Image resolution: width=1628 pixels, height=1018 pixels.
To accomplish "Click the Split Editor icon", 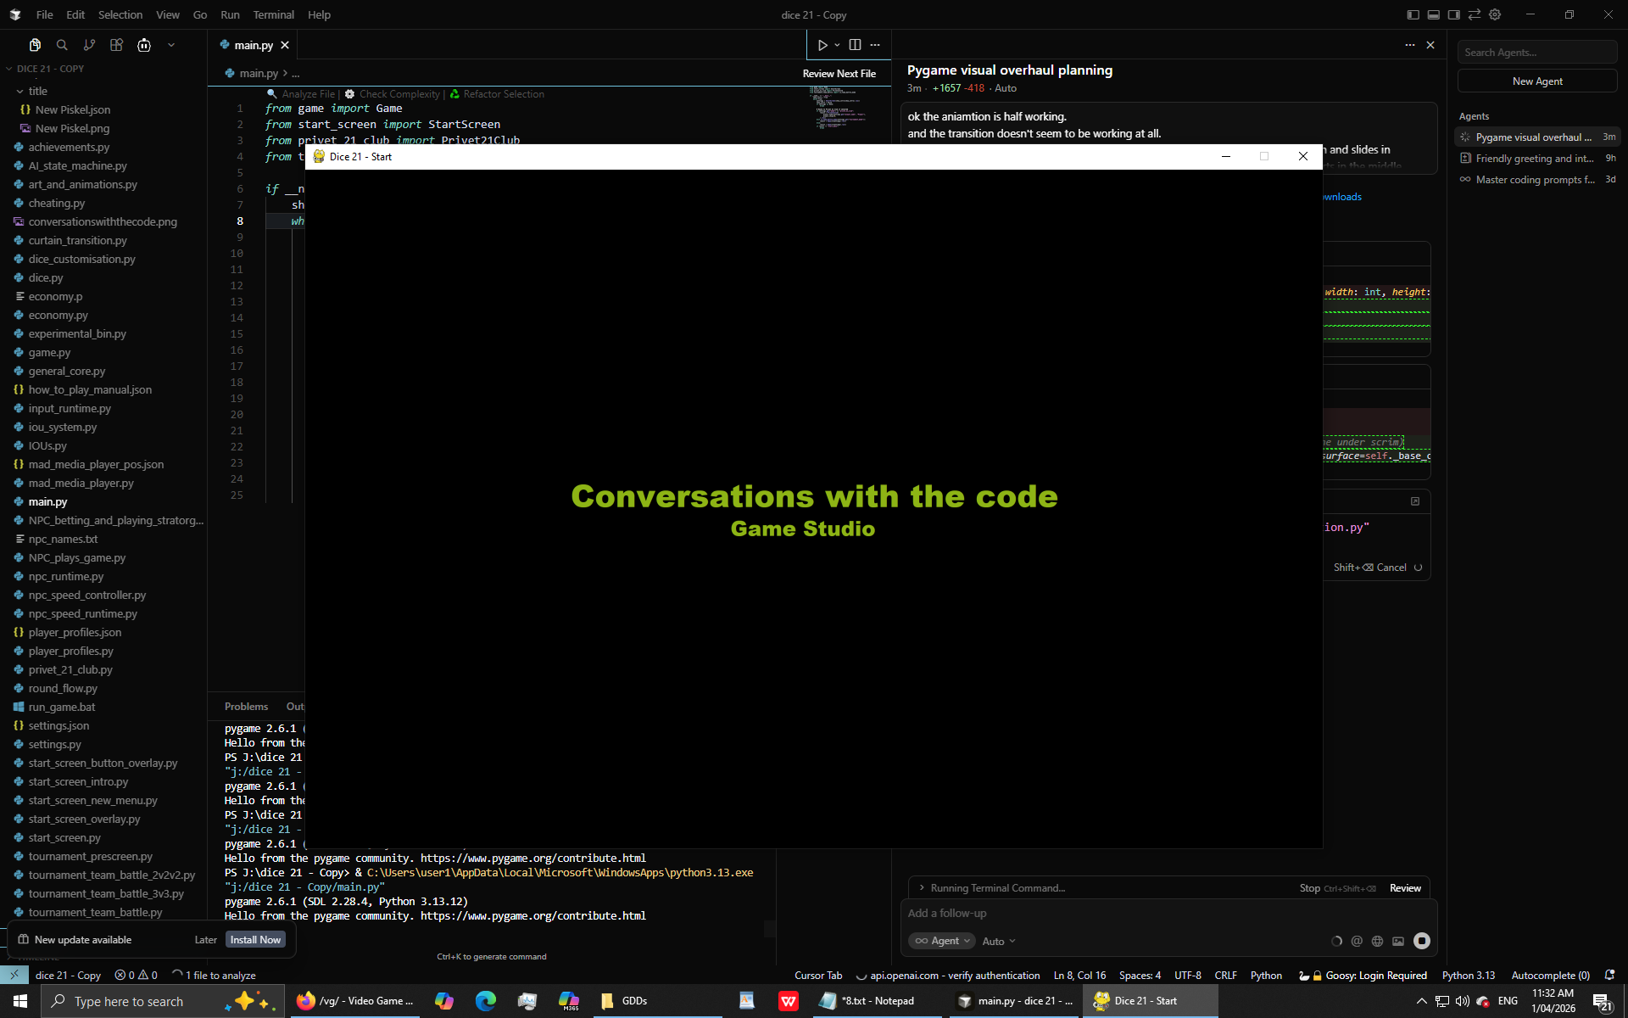I will pyautogui.click(x=855, y=45).
